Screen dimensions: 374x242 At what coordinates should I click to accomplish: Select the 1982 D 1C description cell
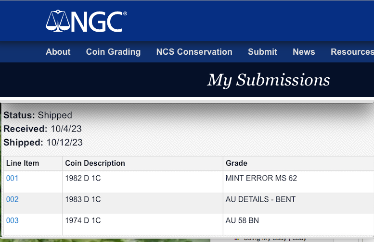[x=83, y=178]
